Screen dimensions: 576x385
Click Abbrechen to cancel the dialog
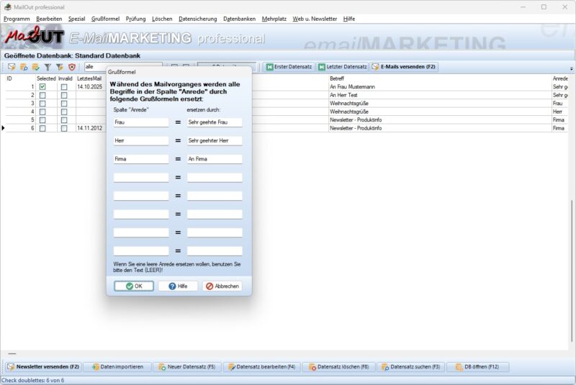[x=222, y=286]
